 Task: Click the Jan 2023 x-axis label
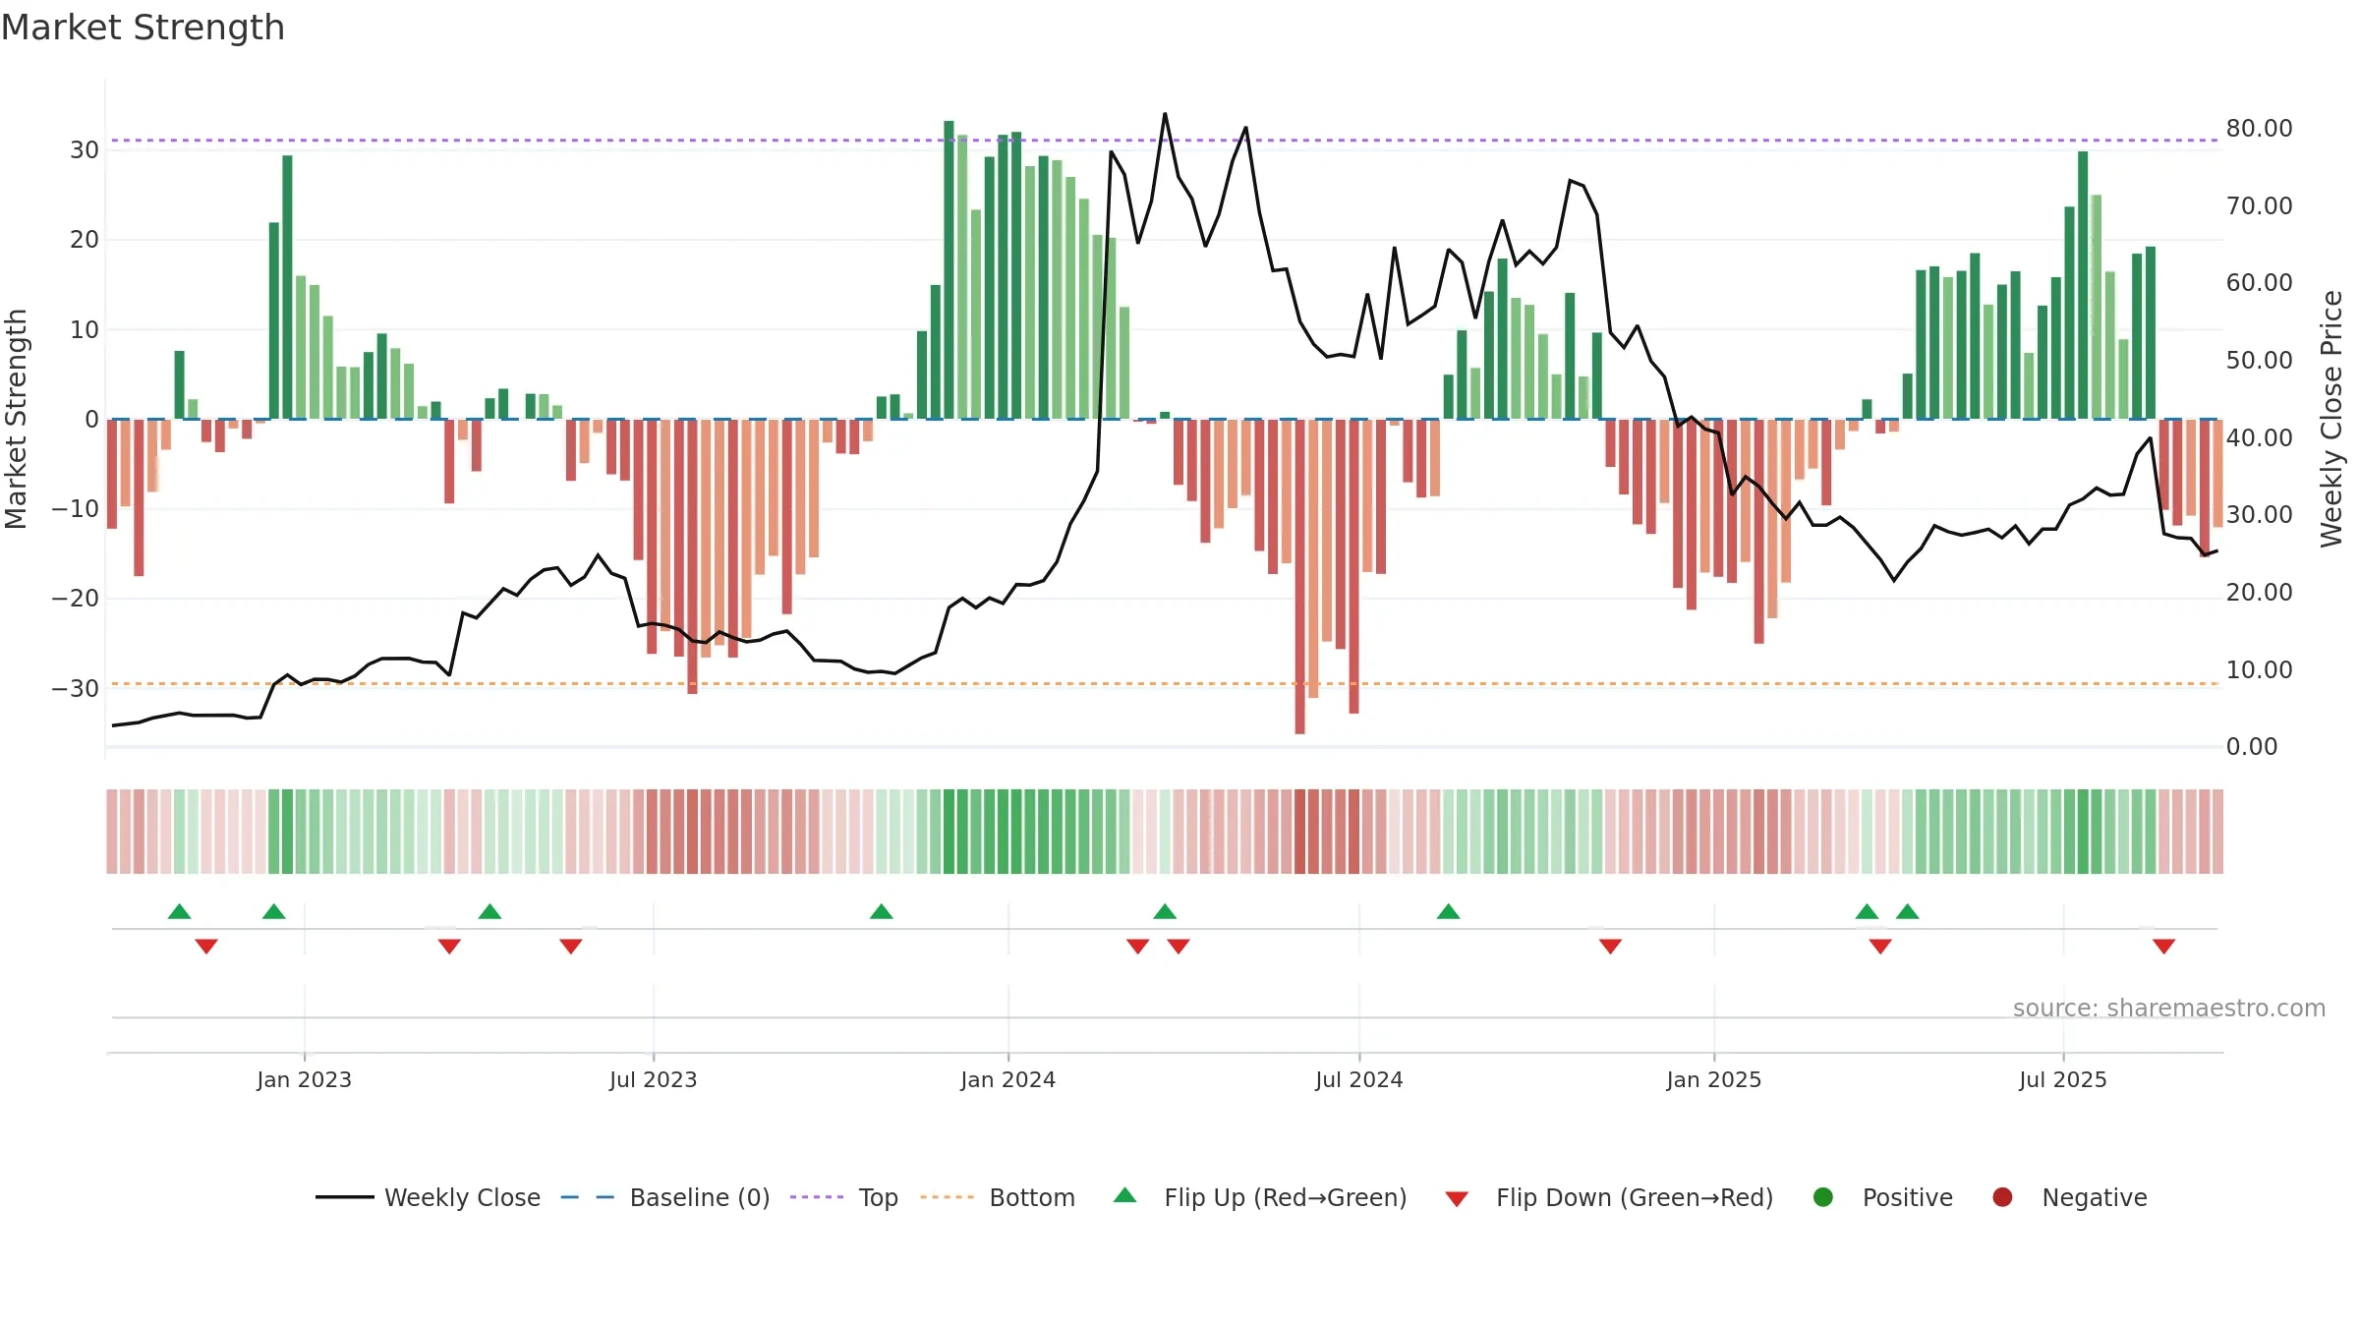point(304,1079)
